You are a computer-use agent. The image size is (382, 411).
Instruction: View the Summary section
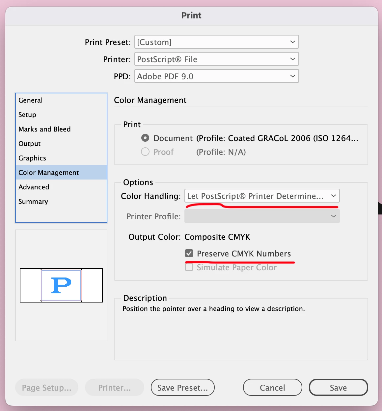tap(61, 202)
